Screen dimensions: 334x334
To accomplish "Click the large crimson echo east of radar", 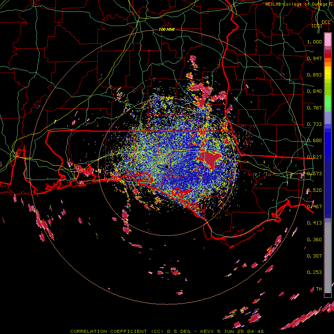I will (209, 158).
